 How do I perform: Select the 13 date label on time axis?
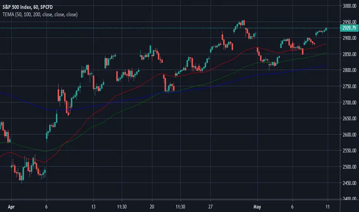[x=93, y=207]
